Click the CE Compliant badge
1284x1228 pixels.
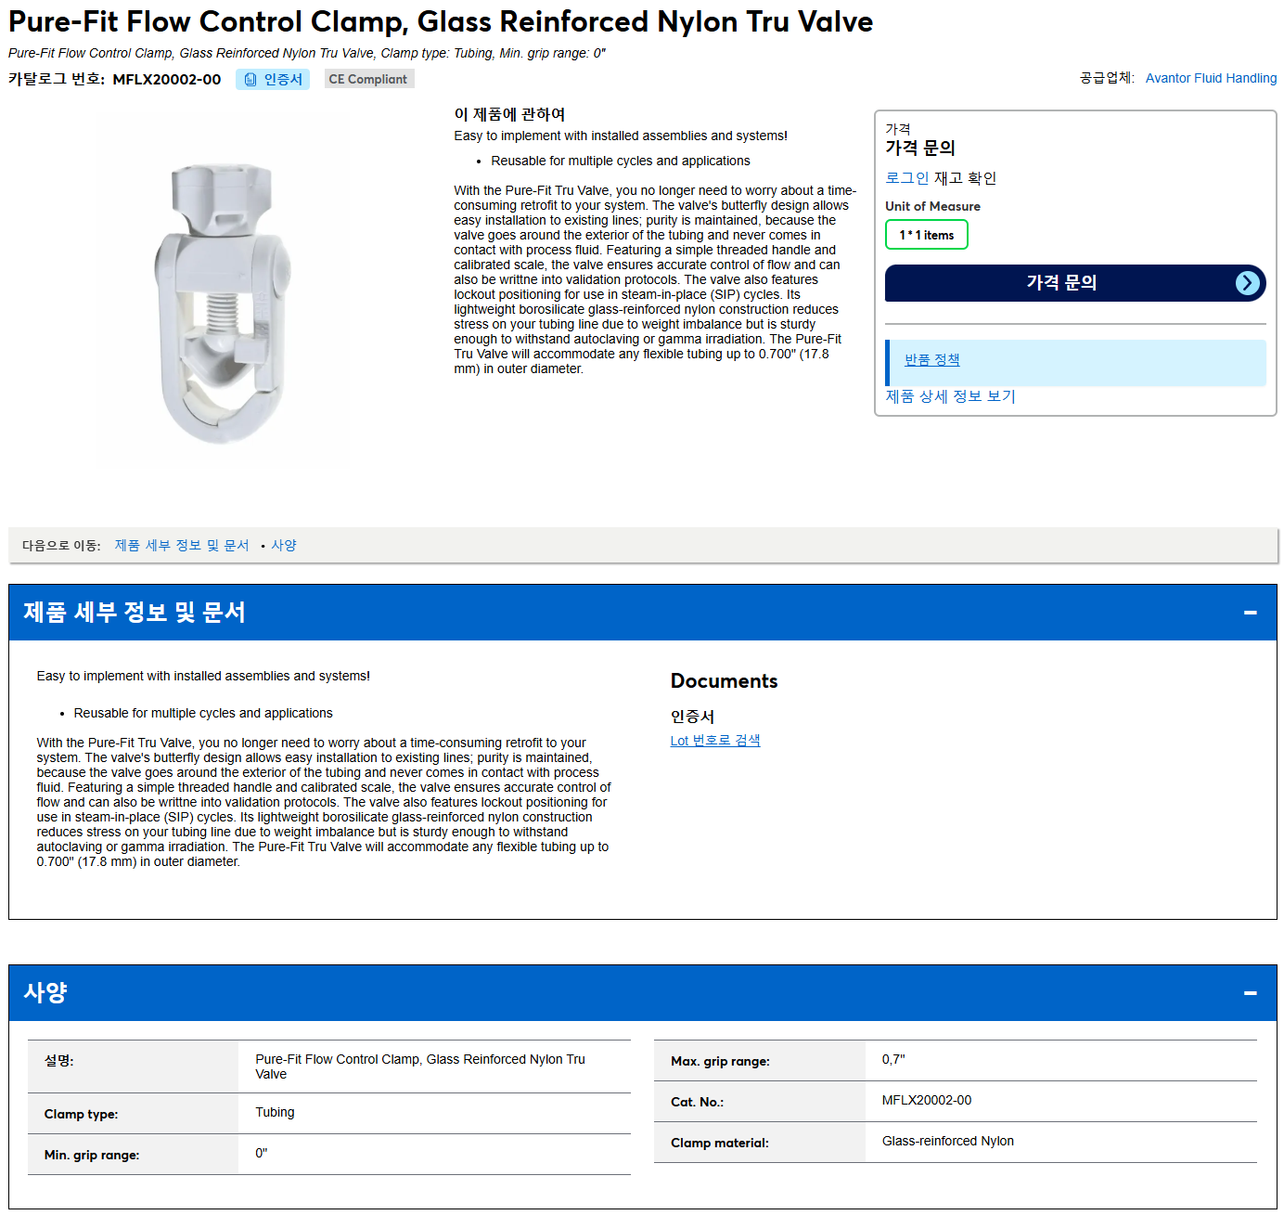368,80
